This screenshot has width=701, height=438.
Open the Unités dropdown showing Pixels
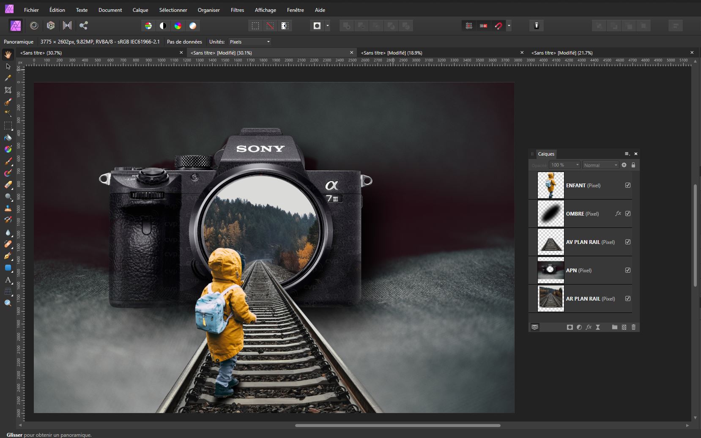click(x=250, y=42)
